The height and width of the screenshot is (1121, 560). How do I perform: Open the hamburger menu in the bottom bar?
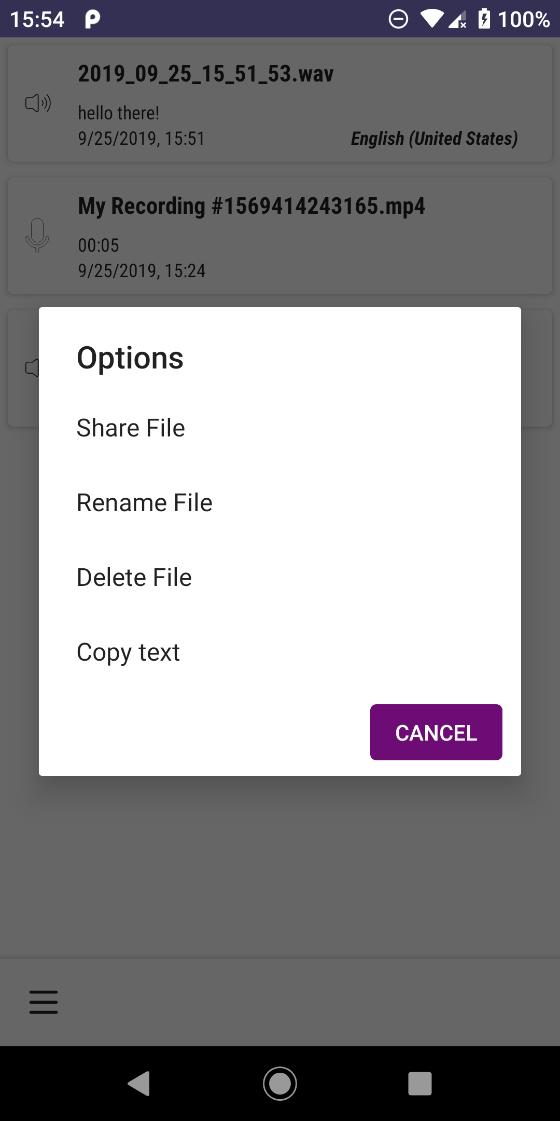click(44, 1002)
